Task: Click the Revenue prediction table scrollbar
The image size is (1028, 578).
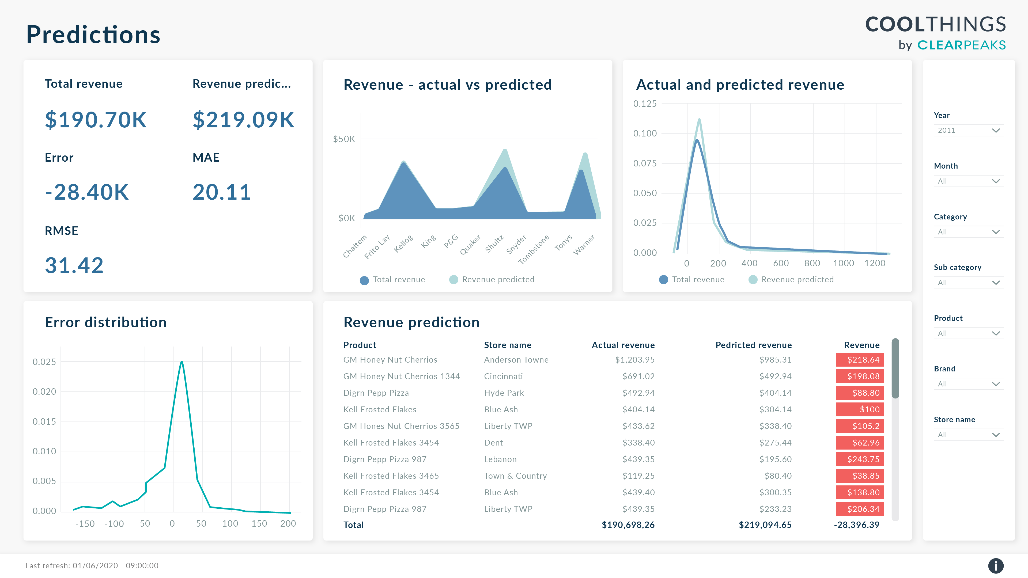Action: [895, 368]
